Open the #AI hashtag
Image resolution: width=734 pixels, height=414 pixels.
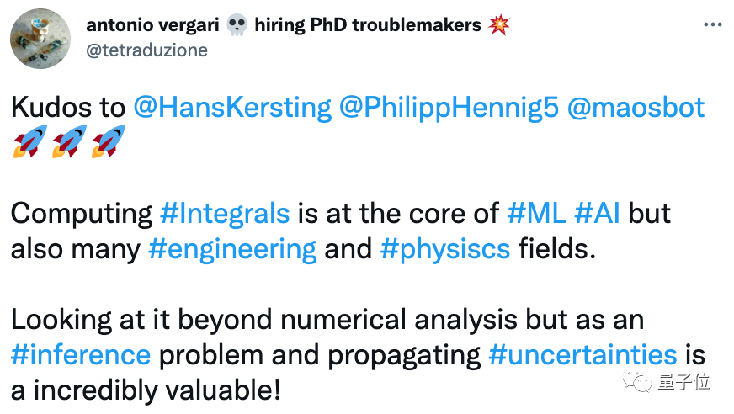pyautogui.click(x=597, y=214)
